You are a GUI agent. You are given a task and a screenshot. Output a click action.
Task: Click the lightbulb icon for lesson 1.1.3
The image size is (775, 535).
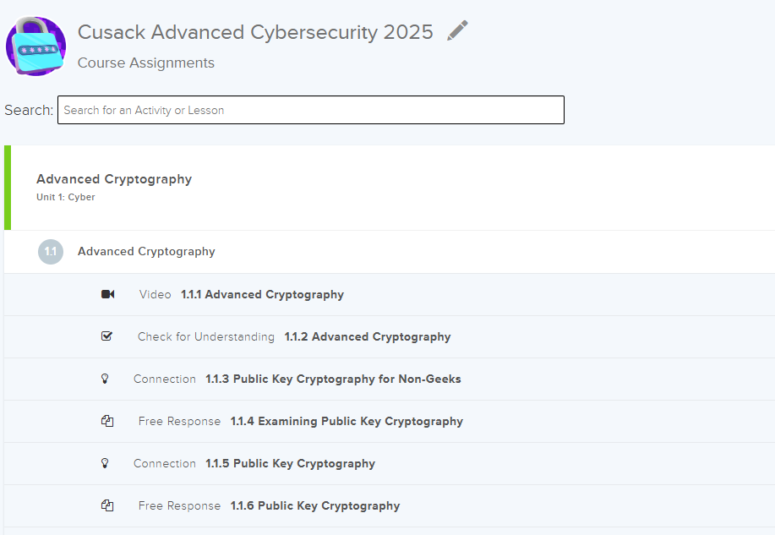(106, 379)
